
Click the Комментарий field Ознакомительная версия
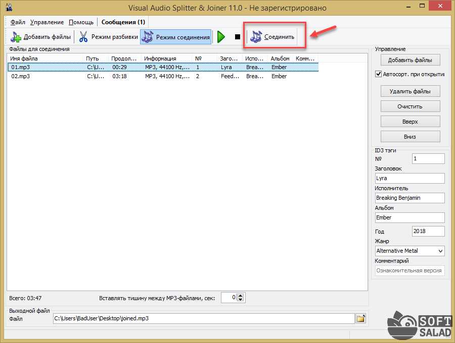[409, 271]
